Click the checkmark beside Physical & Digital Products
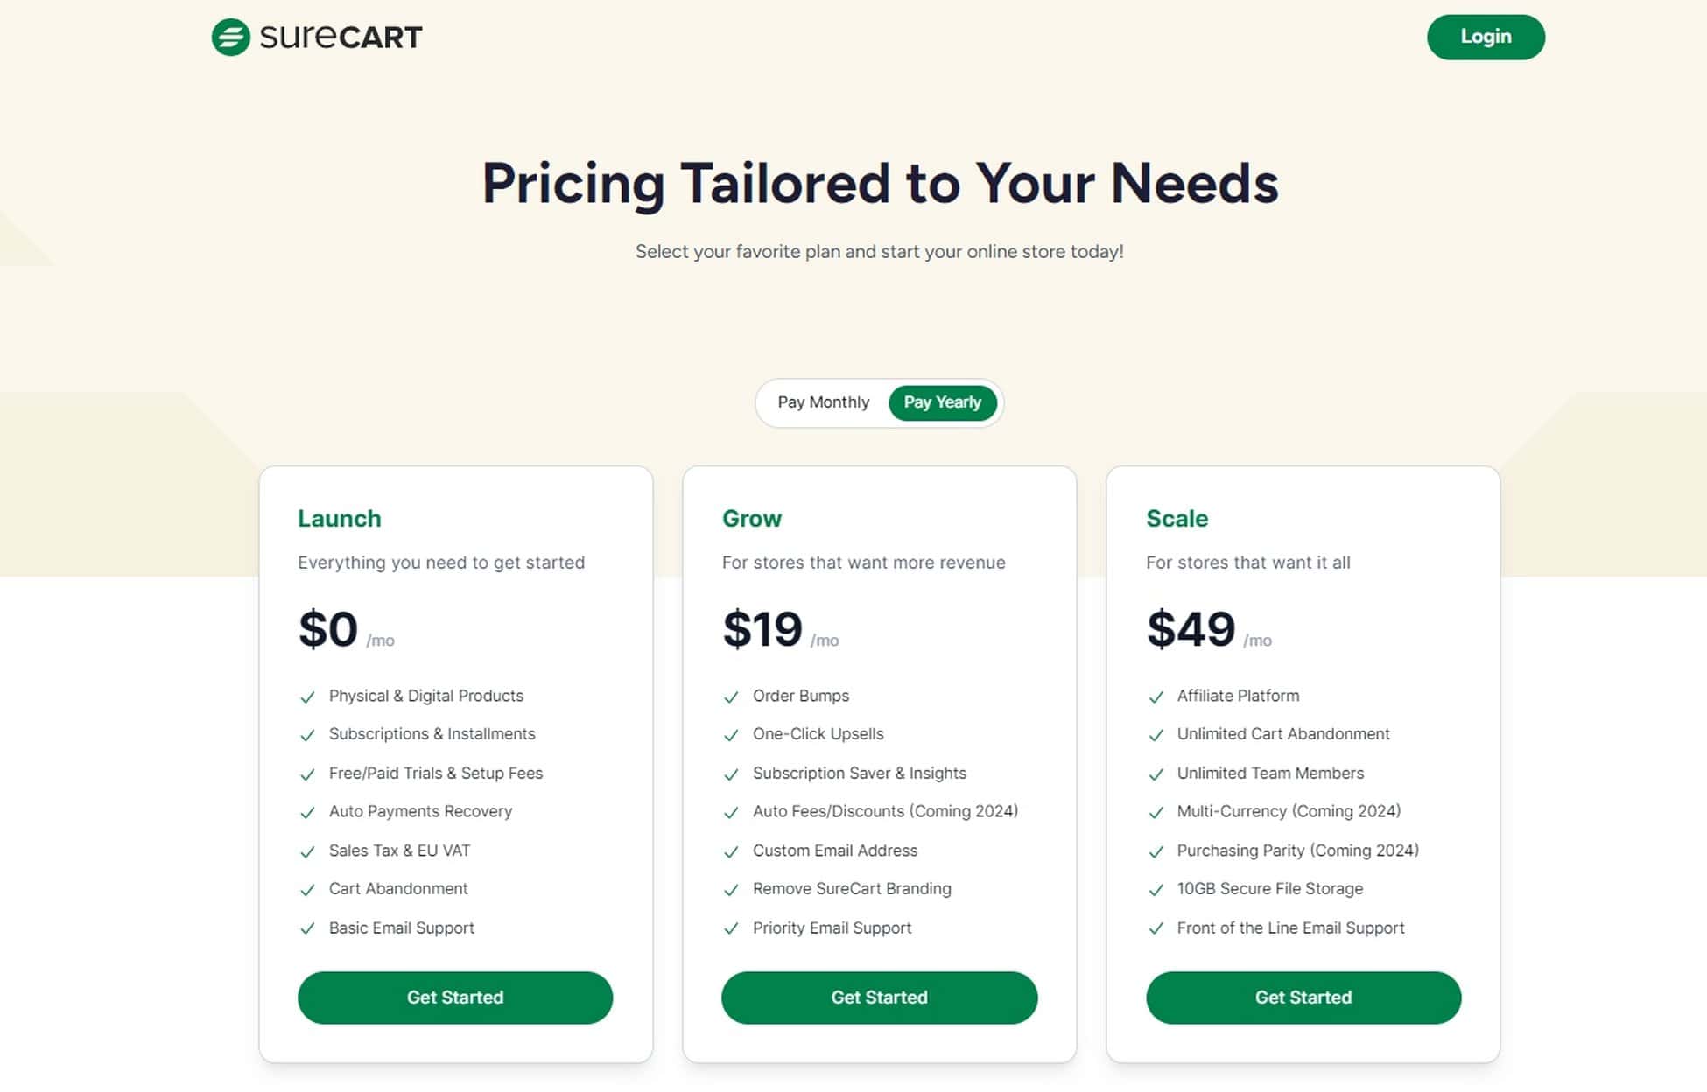The height and width of the screenshot is (1092, 1707). [x=307, y=696]
